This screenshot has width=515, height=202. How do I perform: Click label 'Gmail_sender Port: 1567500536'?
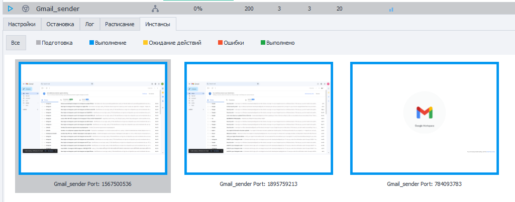(93, 184)
